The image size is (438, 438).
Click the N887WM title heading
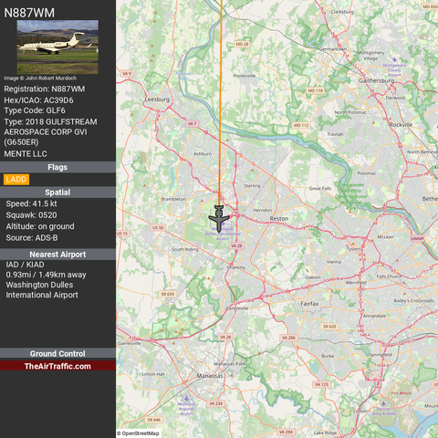(29, 13)
